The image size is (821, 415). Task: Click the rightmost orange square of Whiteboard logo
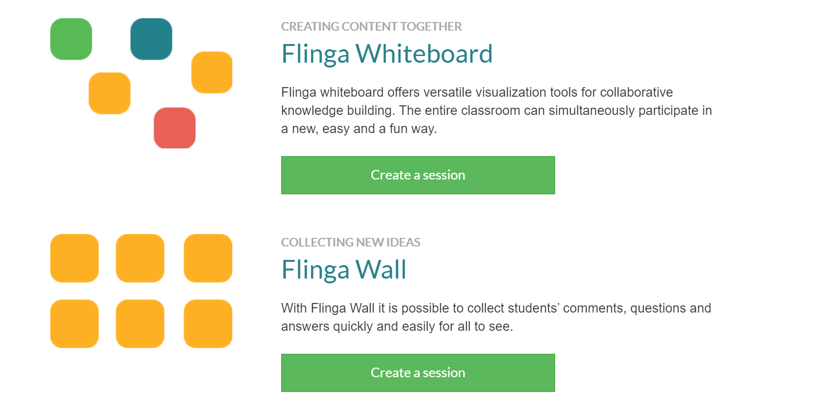coord(212,72)
